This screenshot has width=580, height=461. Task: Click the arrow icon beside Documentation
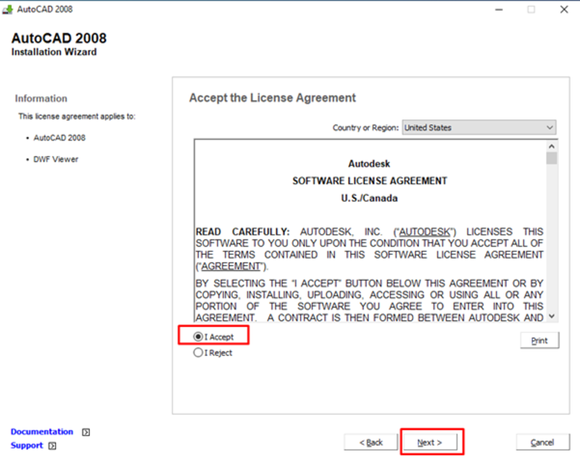(86, 432)
